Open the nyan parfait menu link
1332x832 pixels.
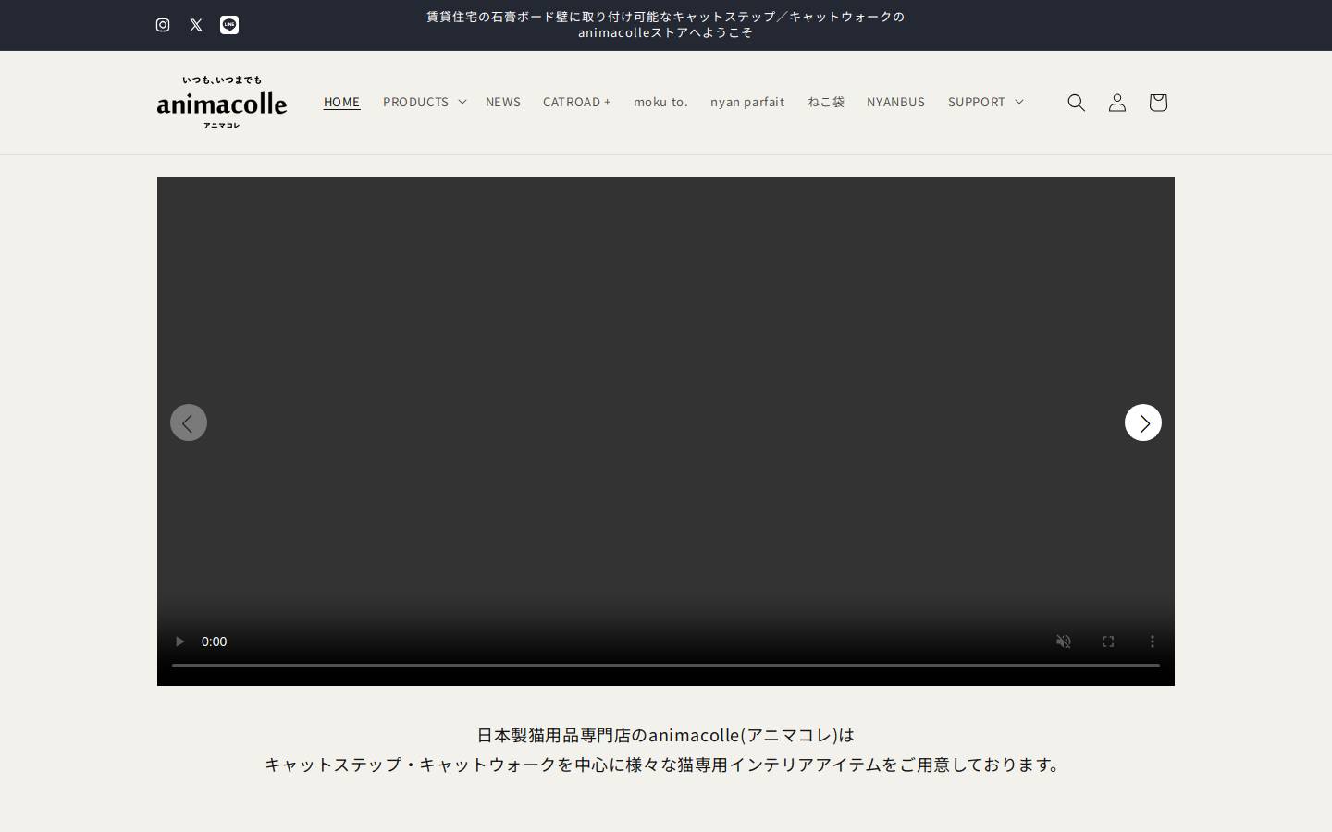(x=747, y=102)
